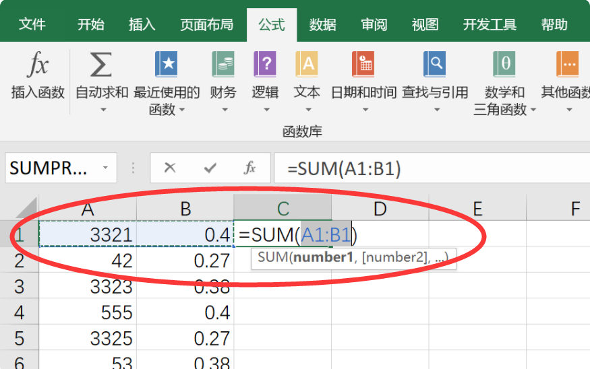Select row 4 header
The height and width of the screenshot is (369, 590).
click(19, 312)
